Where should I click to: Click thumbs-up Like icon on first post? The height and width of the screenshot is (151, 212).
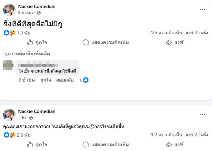30,42
